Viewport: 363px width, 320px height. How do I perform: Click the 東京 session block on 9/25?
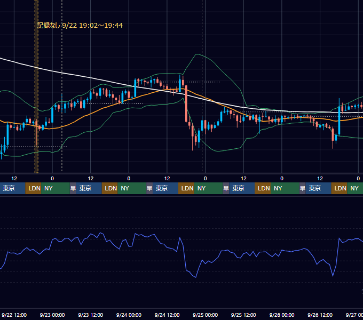[242, 188]
